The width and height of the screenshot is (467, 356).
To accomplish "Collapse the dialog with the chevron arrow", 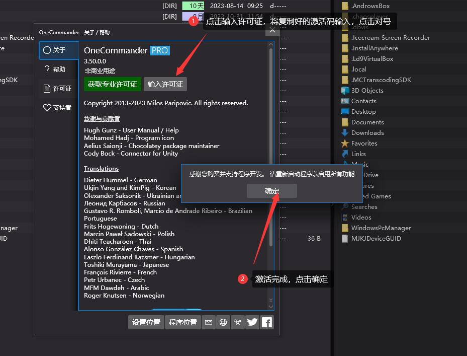I will coord(272,31).
